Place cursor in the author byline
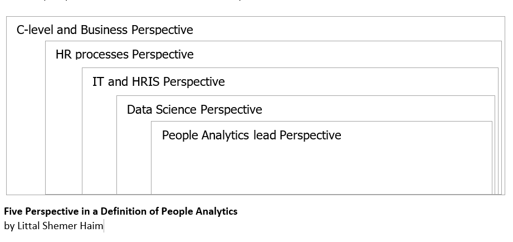Image resolution: width=513 pixels, height=242 pixels. click(53, 226)
